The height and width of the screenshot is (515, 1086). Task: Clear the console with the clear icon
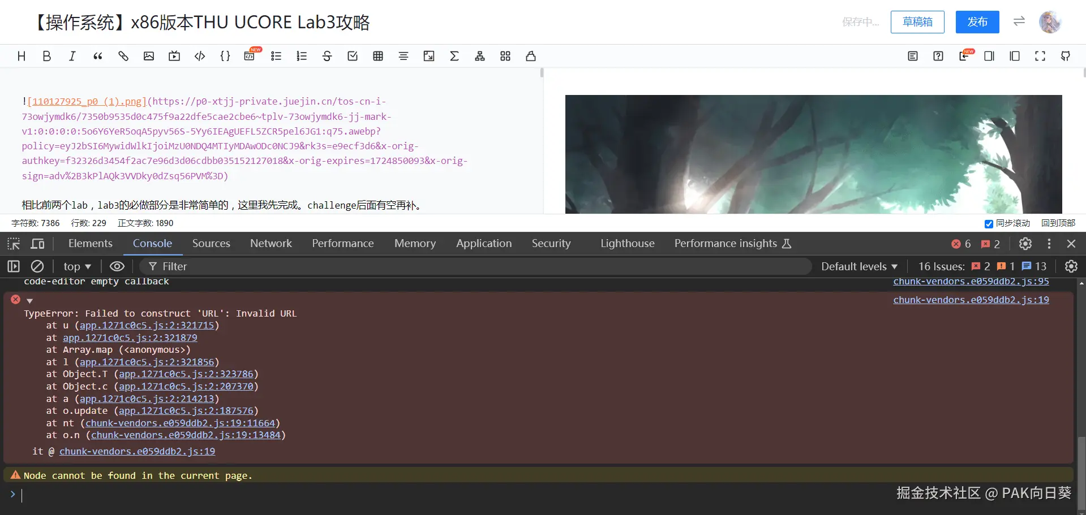37,266
